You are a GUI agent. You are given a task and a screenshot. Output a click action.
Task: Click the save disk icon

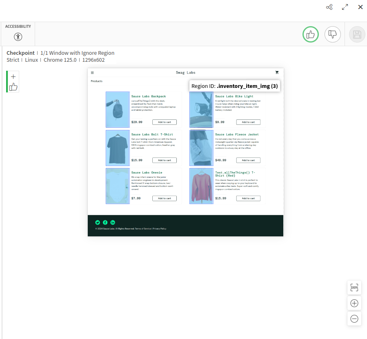pyautogui.click(x=357, y=34)
